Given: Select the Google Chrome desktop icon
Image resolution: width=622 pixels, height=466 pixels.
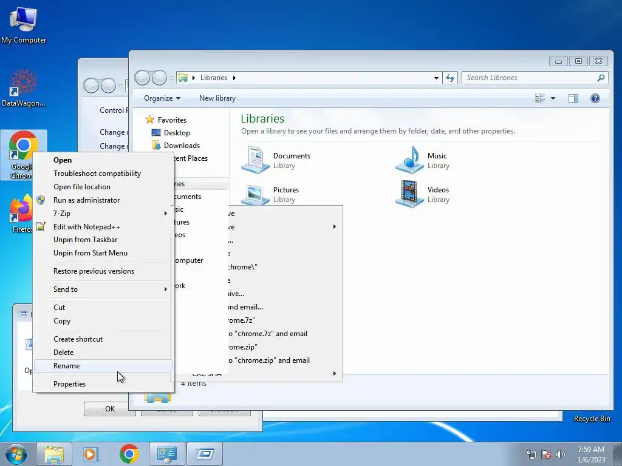Looking at the screenshot, I should [x=22, y=155].
